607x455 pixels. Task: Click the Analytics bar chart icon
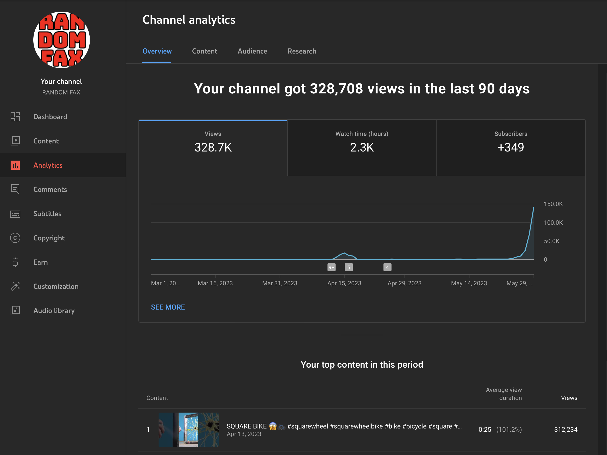pyautogui.click(x=15, y=165)
